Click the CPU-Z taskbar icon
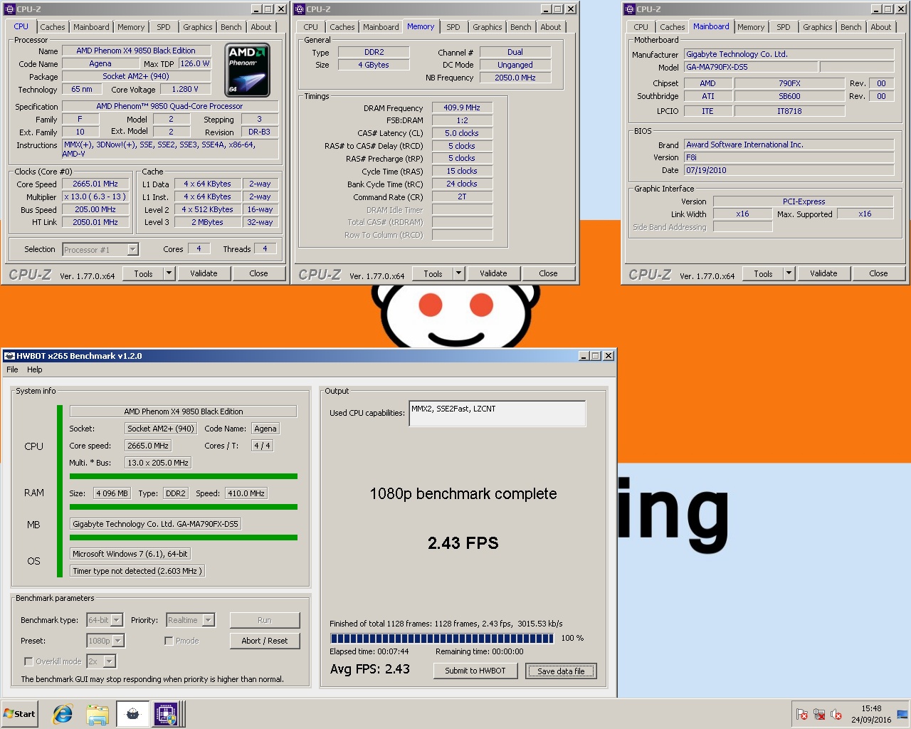The image size is (911, 729). click(x=166, y=714)
